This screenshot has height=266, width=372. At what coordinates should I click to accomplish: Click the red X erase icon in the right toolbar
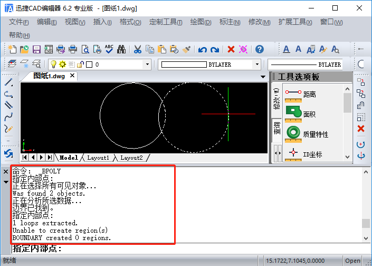point(361,129)
